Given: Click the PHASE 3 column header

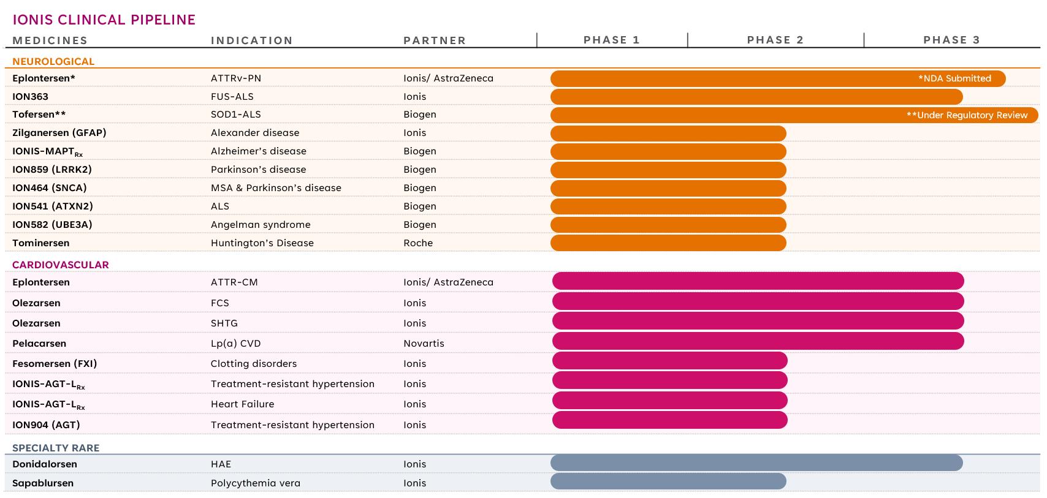Looking at the screenshot, I should [x=951, y=40].
